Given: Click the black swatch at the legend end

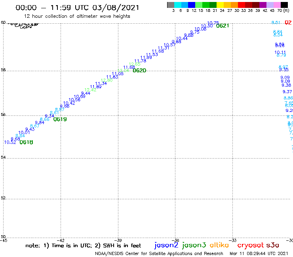Looking at the screenshot, I should coord(284,5).
